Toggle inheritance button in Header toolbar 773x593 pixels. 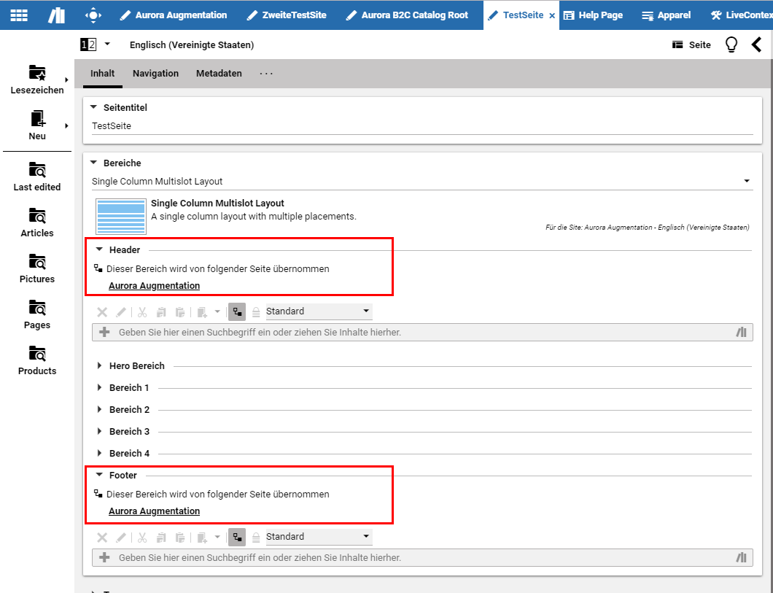[x=236, y=312]
